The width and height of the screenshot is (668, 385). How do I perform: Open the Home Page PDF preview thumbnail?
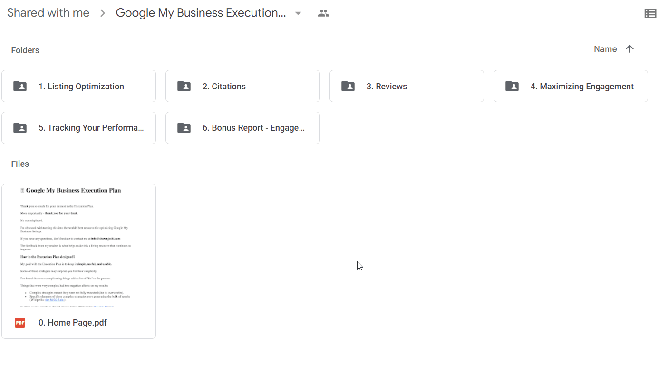[x=79, y=246]
